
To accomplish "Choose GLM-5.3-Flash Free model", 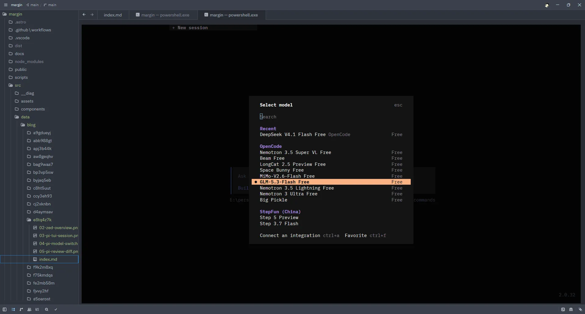I will [x=331, y=182].
